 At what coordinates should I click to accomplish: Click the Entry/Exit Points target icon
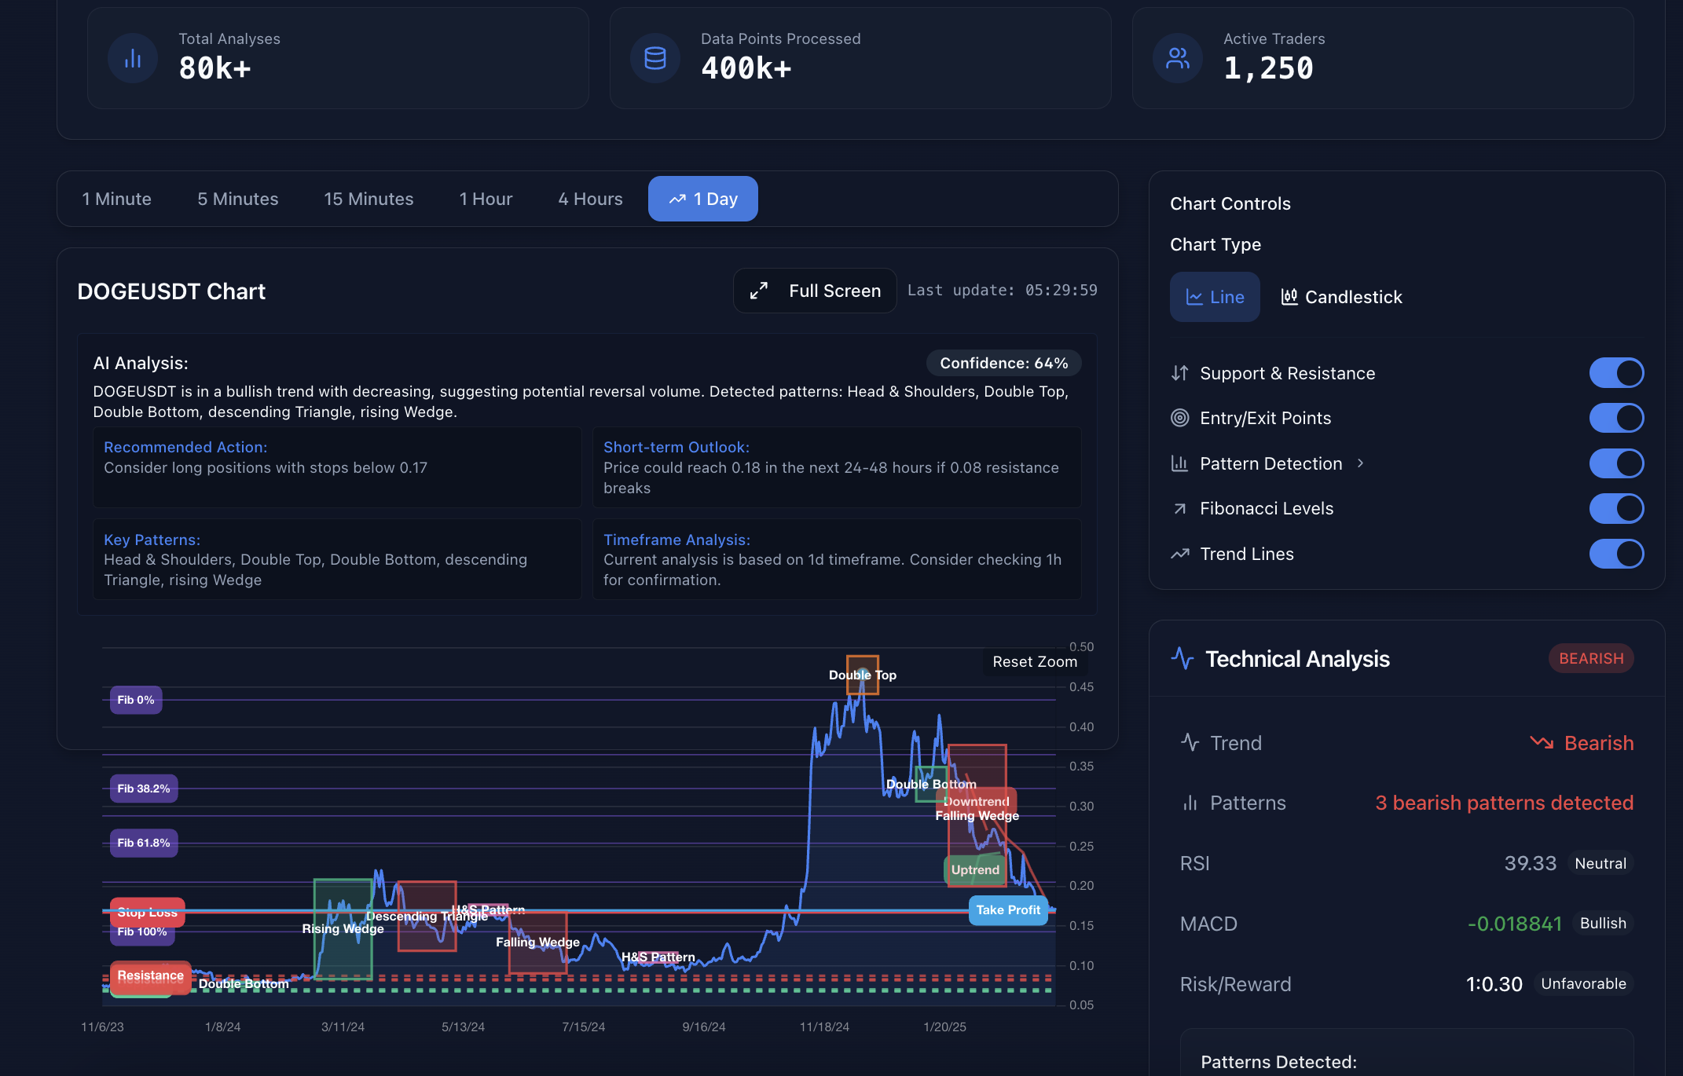point(1179,418)
